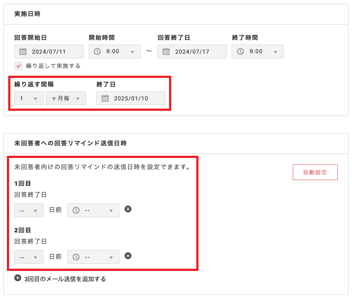Click the clock icon beside 開始時間
The image size is (352, 299).
click(96, 51)
